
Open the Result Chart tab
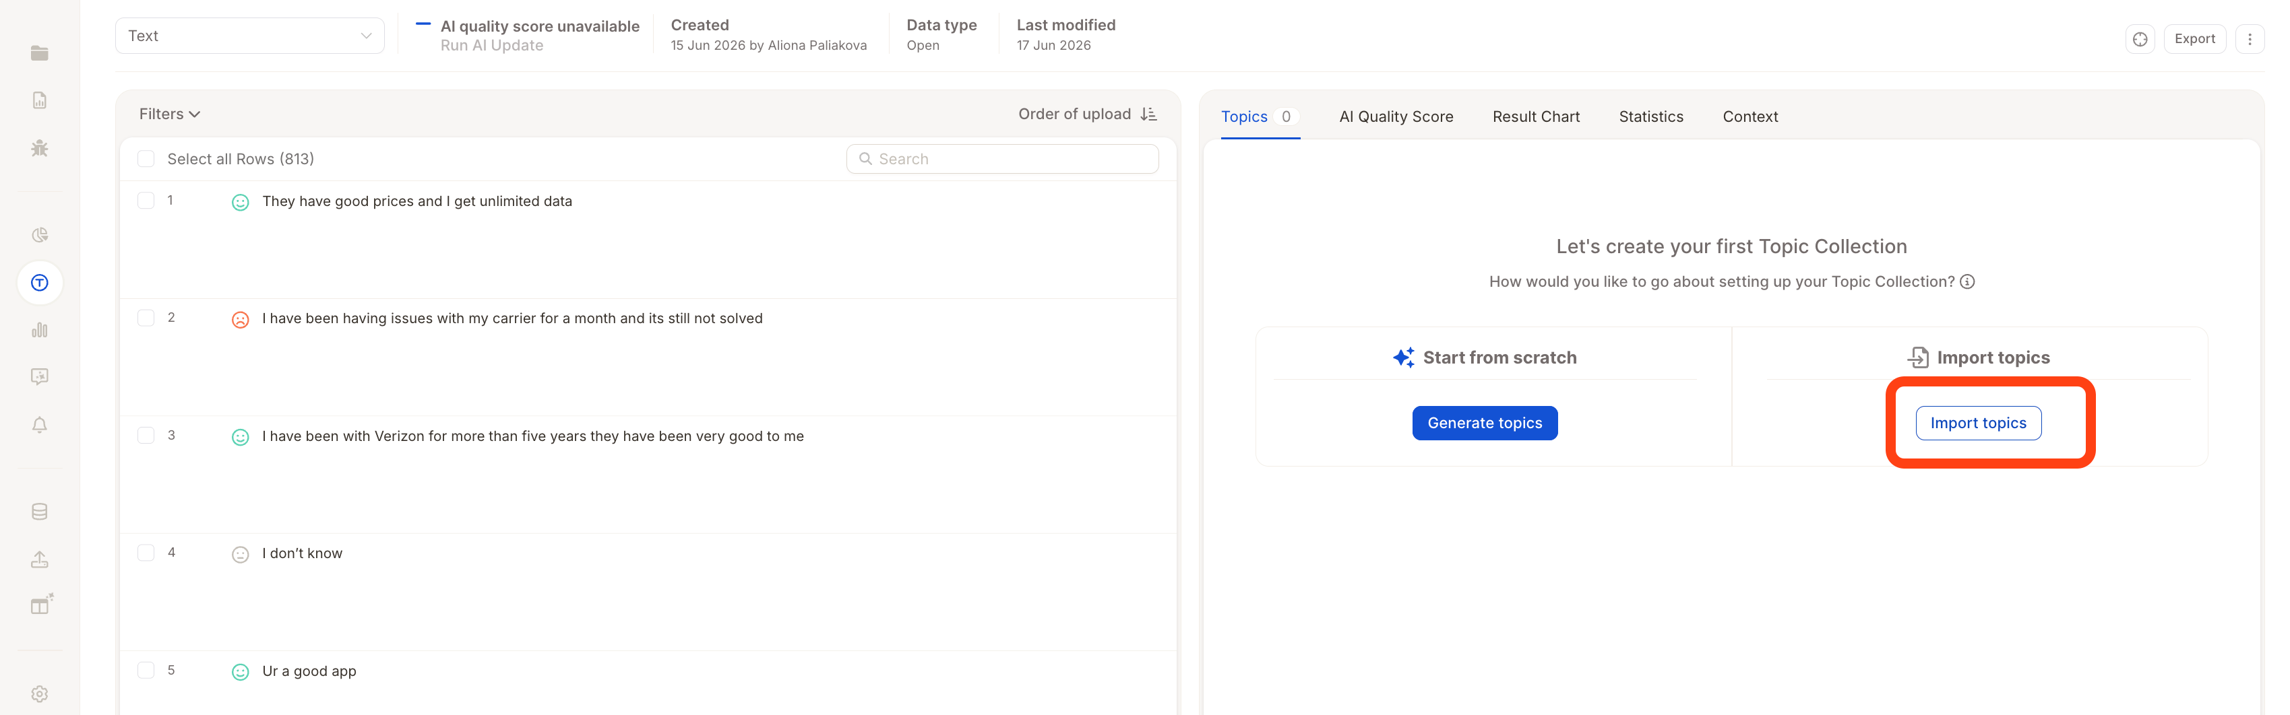coord(1535,116)
